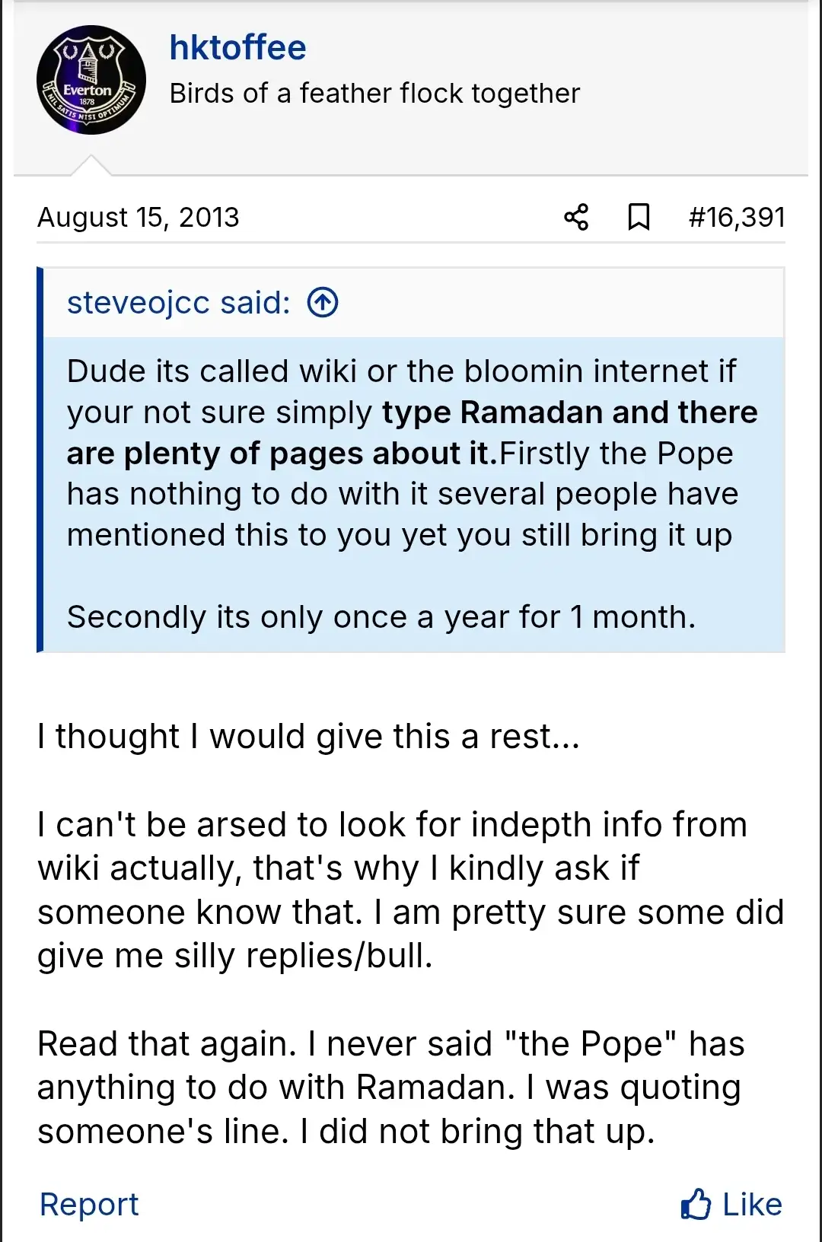This screenshot has height=1242, width=822.
Task: Click the up-arrow icon beside steveojcc said
Action: (323, 302)
